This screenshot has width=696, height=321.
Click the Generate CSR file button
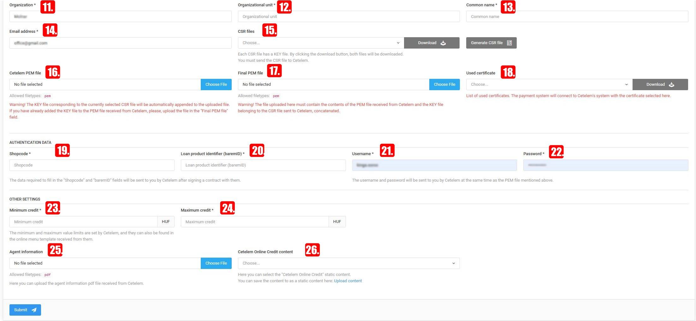click(491, 43)
